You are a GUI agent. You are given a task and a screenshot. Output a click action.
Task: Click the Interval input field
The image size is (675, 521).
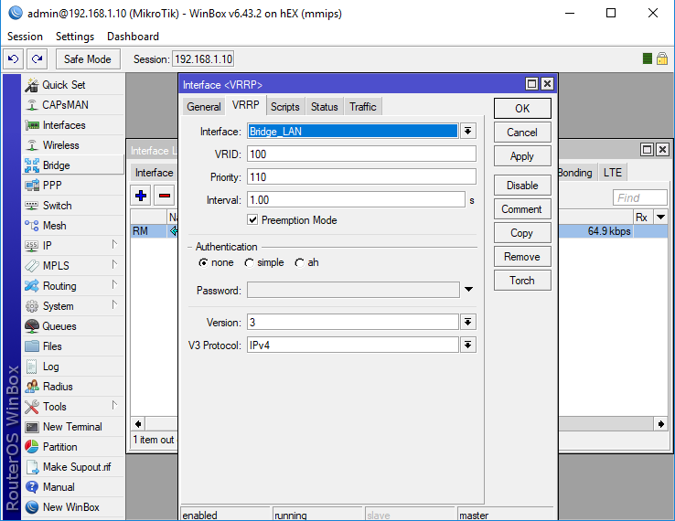tap(356, 199)
